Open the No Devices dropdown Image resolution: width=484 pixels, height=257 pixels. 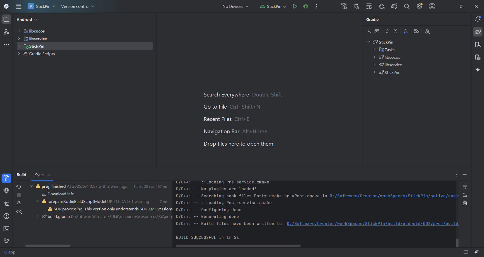[x=235, y=6]
